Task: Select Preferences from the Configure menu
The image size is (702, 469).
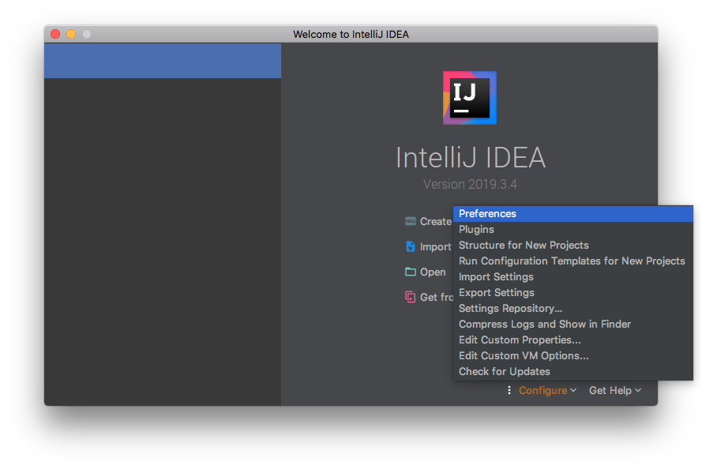Action: point(487,214)
